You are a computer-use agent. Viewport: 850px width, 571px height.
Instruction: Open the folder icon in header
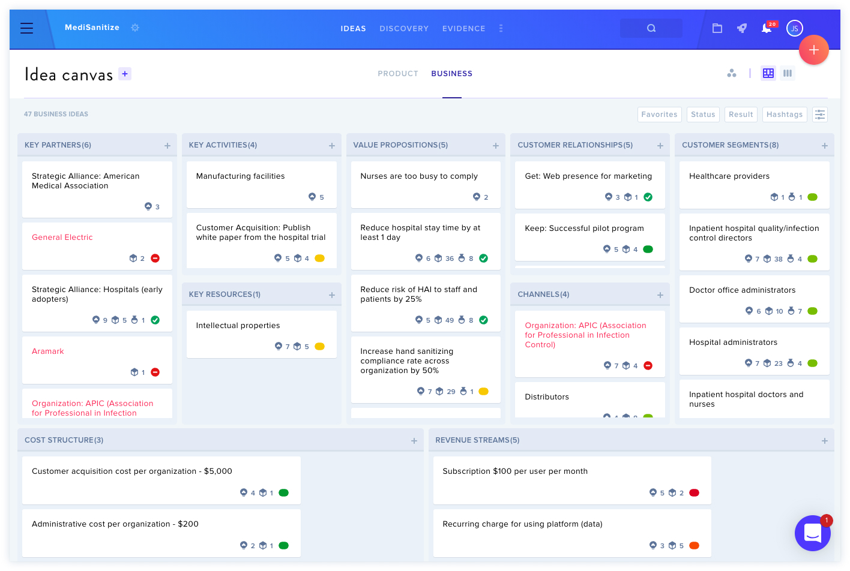[717, 28]
